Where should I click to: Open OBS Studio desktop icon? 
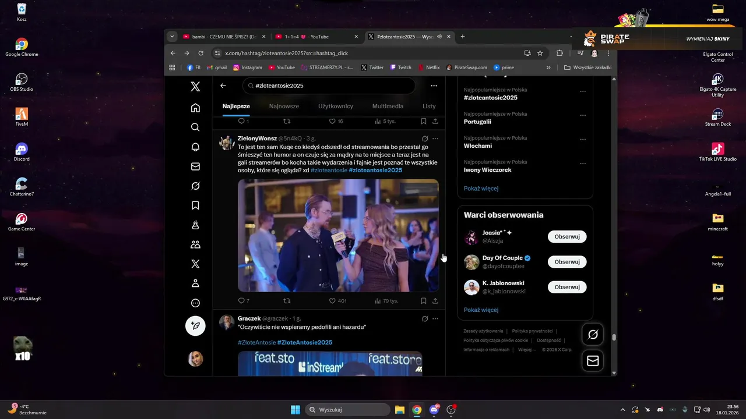click(22, 82)
